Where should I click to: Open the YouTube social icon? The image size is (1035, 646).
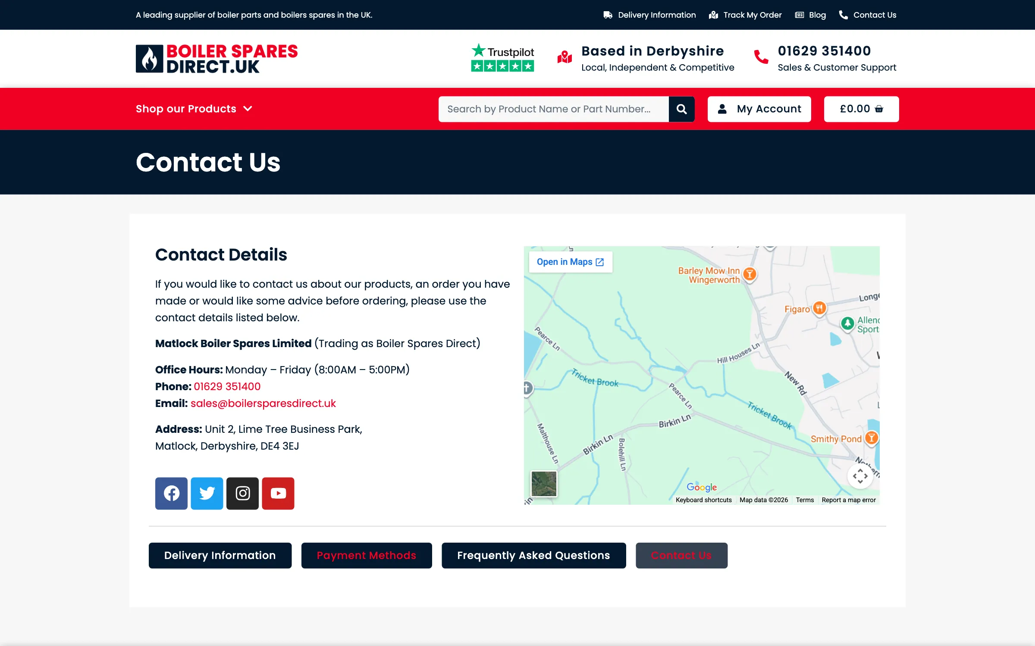point(278,493)
